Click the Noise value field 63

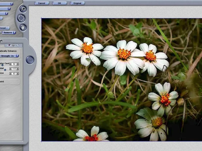pos(14,73)
